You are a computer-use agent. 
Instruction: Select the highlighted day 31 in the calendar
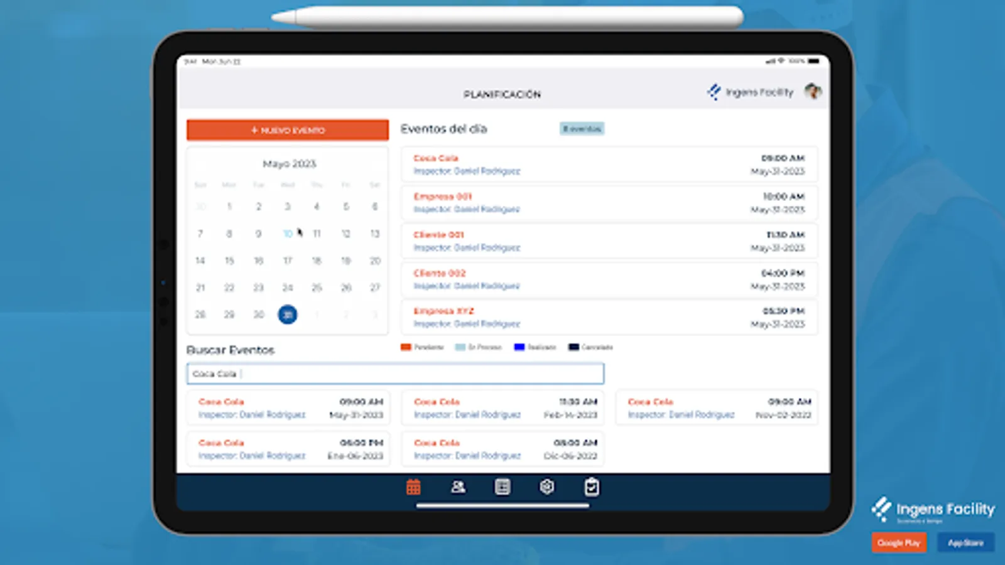coord(288,315)
